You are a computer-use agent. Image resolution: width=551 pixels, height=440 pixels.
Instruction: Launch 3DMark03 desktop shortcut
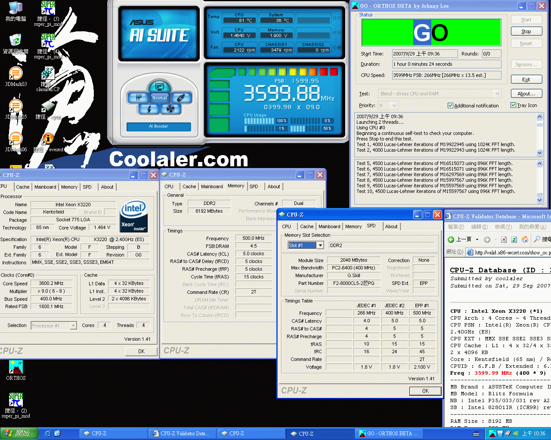coord(15,76)
